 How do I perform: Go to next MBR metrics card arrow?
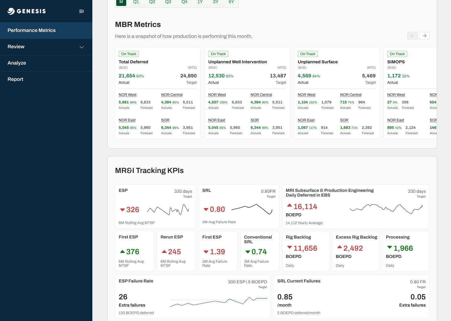(424, 36)
